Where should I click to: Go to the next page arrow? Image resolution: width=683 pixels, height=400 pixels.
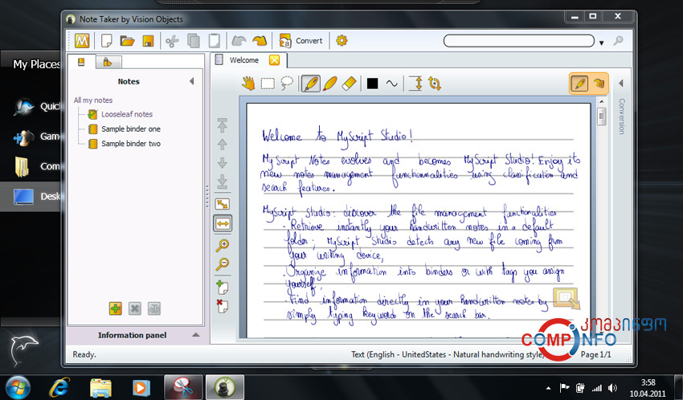(x=222, y=163)
